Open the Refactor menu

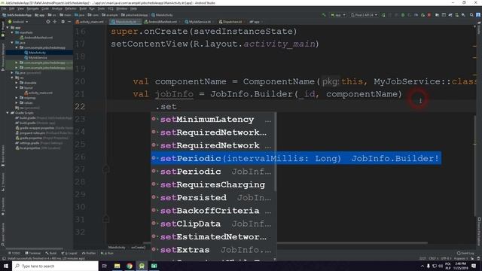(70, 8)
